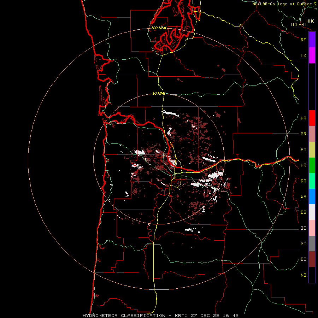Screen dimensions: 318x318
Task: Click the HR legend label
Action: [x=303, y=165]
